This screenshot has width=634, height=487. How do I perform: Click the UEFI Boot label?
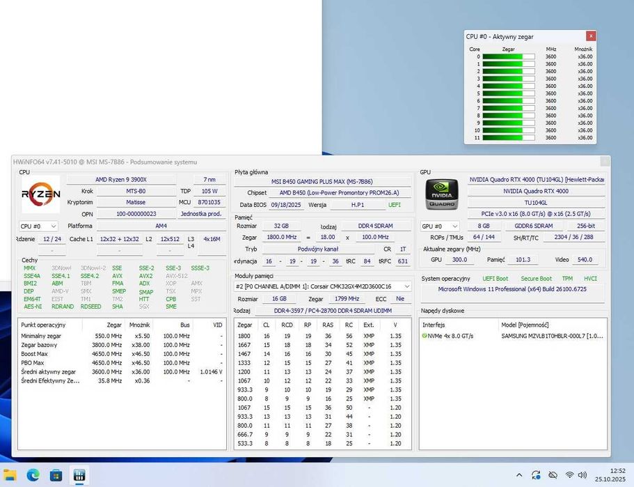(495, 279)
